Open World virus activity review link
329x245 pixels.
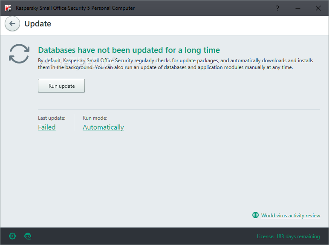(291, 216)
